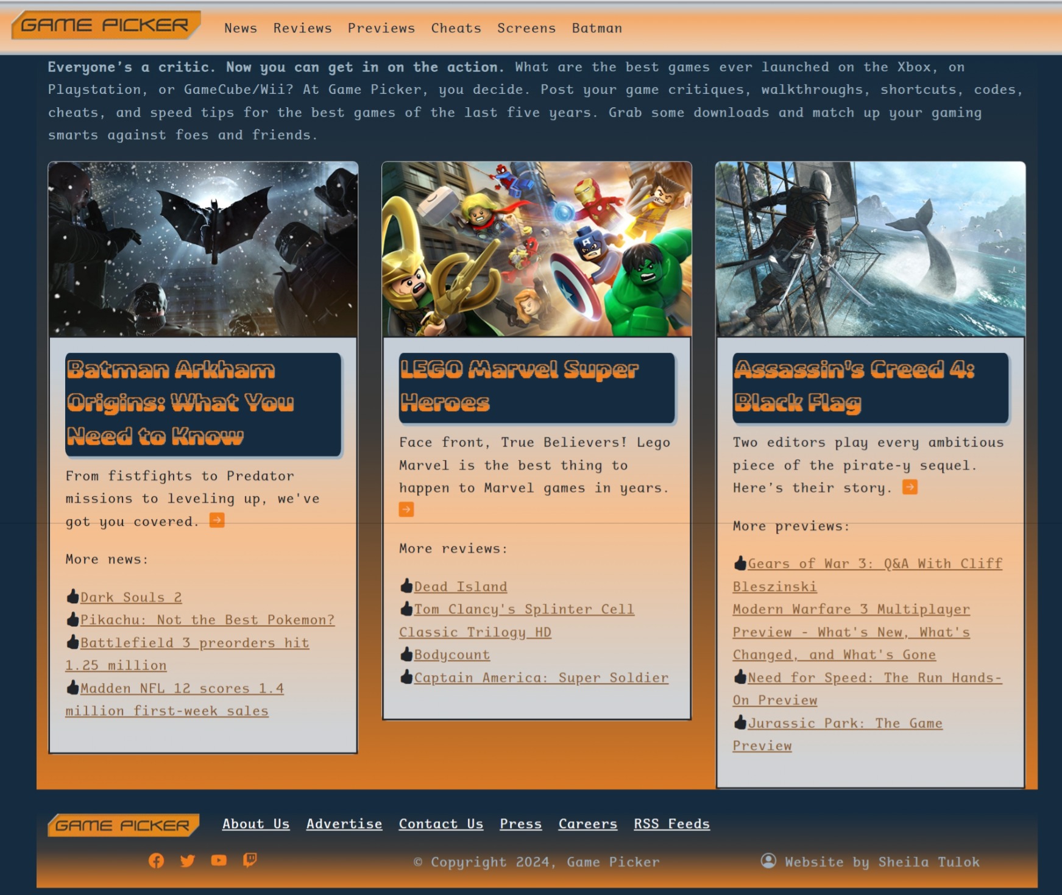Click thumbs-up icon beside Dead Island
The width and height of the screenshot is (1062, 895).
(406, 585)
